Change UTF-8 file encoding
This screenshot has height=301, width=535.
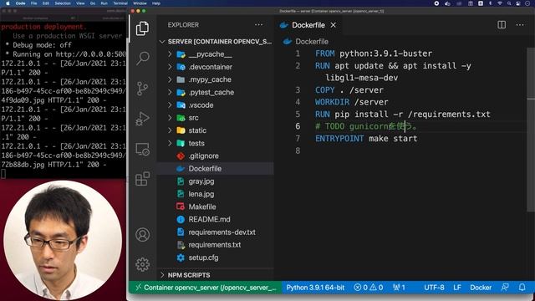[434, 288]
